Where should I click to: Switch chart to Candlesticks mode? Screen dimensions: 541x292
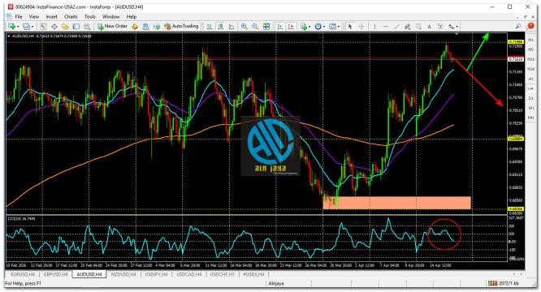(220, 27)
